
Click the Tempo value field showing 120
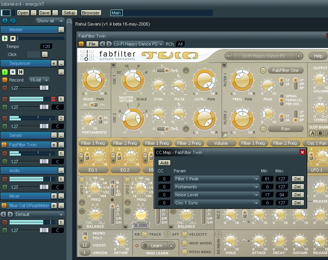pyautogui.click(x=46, y=46)
